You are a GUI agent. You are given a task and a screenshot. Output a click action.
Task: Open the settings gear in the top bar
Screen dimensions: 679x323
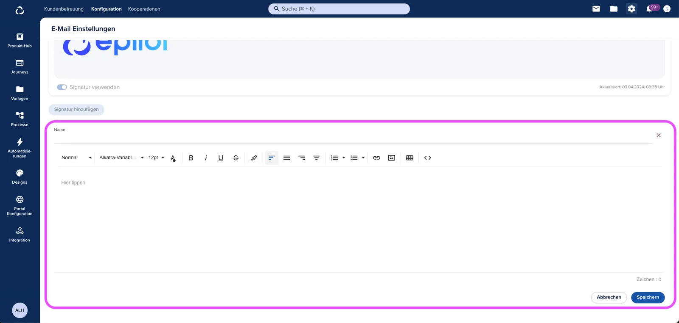click(631, 8)
